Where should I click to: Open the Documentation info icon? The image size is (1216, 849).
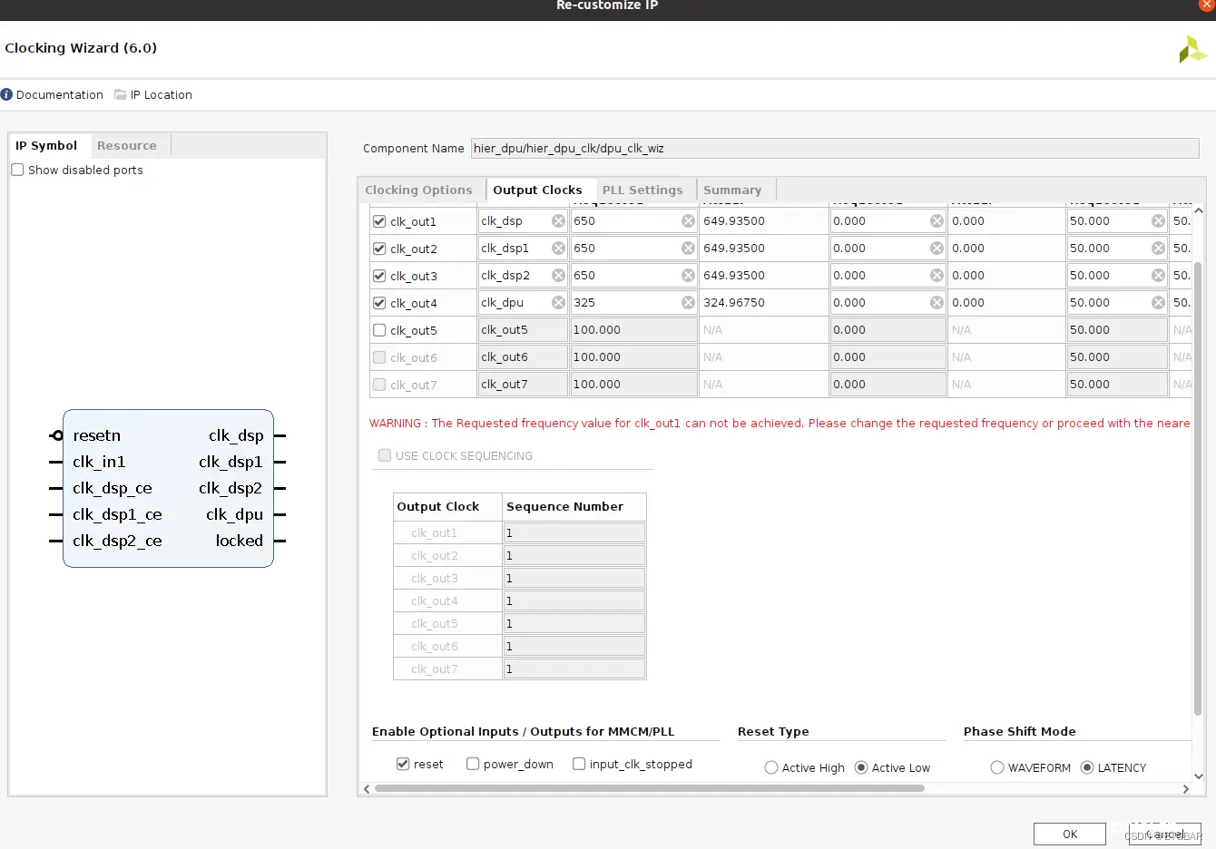click(x=6, y=94)
